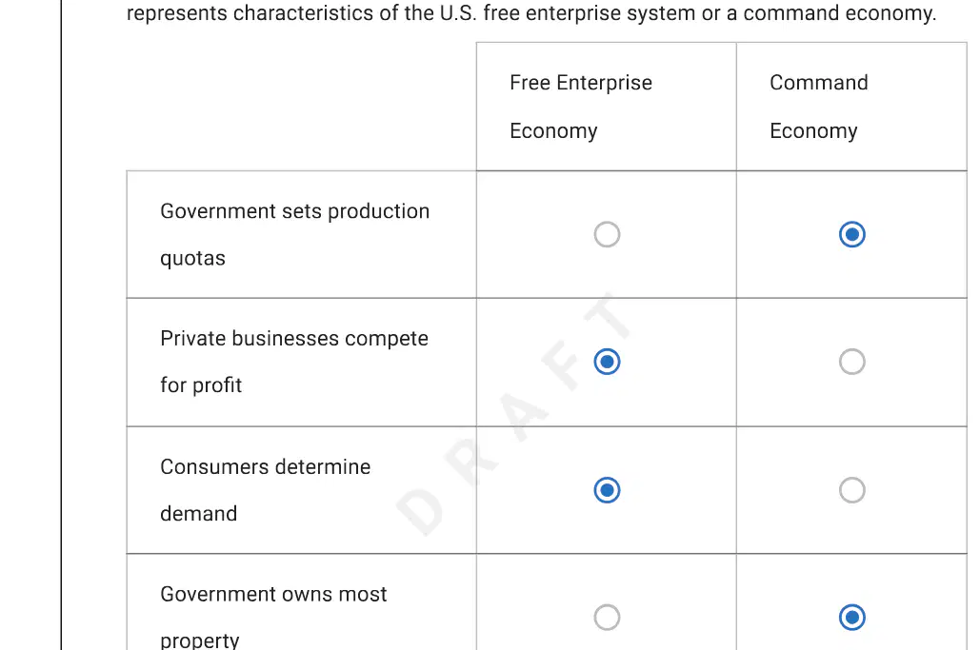Select Free Enterprise for Government sets production quotas

pos(607,235)
